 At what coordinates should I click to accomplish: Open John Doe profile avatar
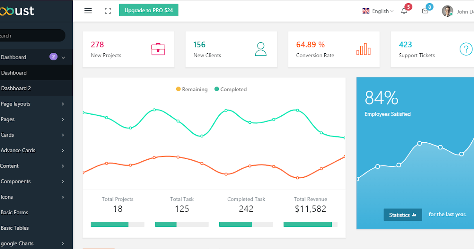point(447,11)
